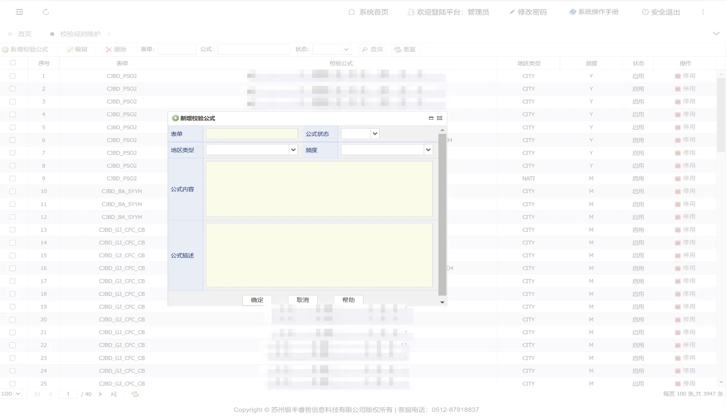Tick the checkbox for row 5
This screenshot has width=726, height=418.
13,127
